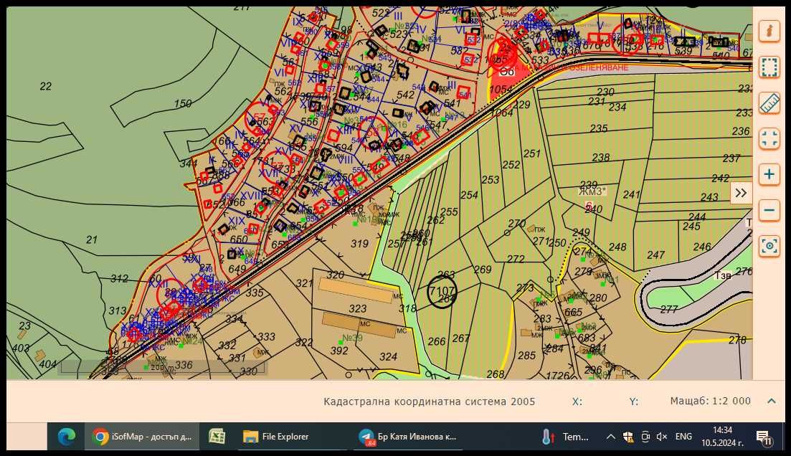The height and width of the screenshot is (456, 791).
Task: Zoom out with the minus button
Action: 769,210
